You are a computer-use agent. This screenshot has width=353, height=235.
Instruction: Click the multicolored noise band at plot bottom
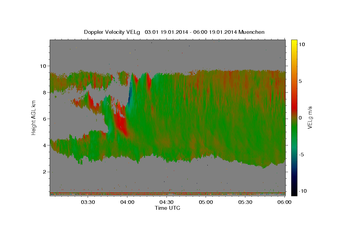167,194
